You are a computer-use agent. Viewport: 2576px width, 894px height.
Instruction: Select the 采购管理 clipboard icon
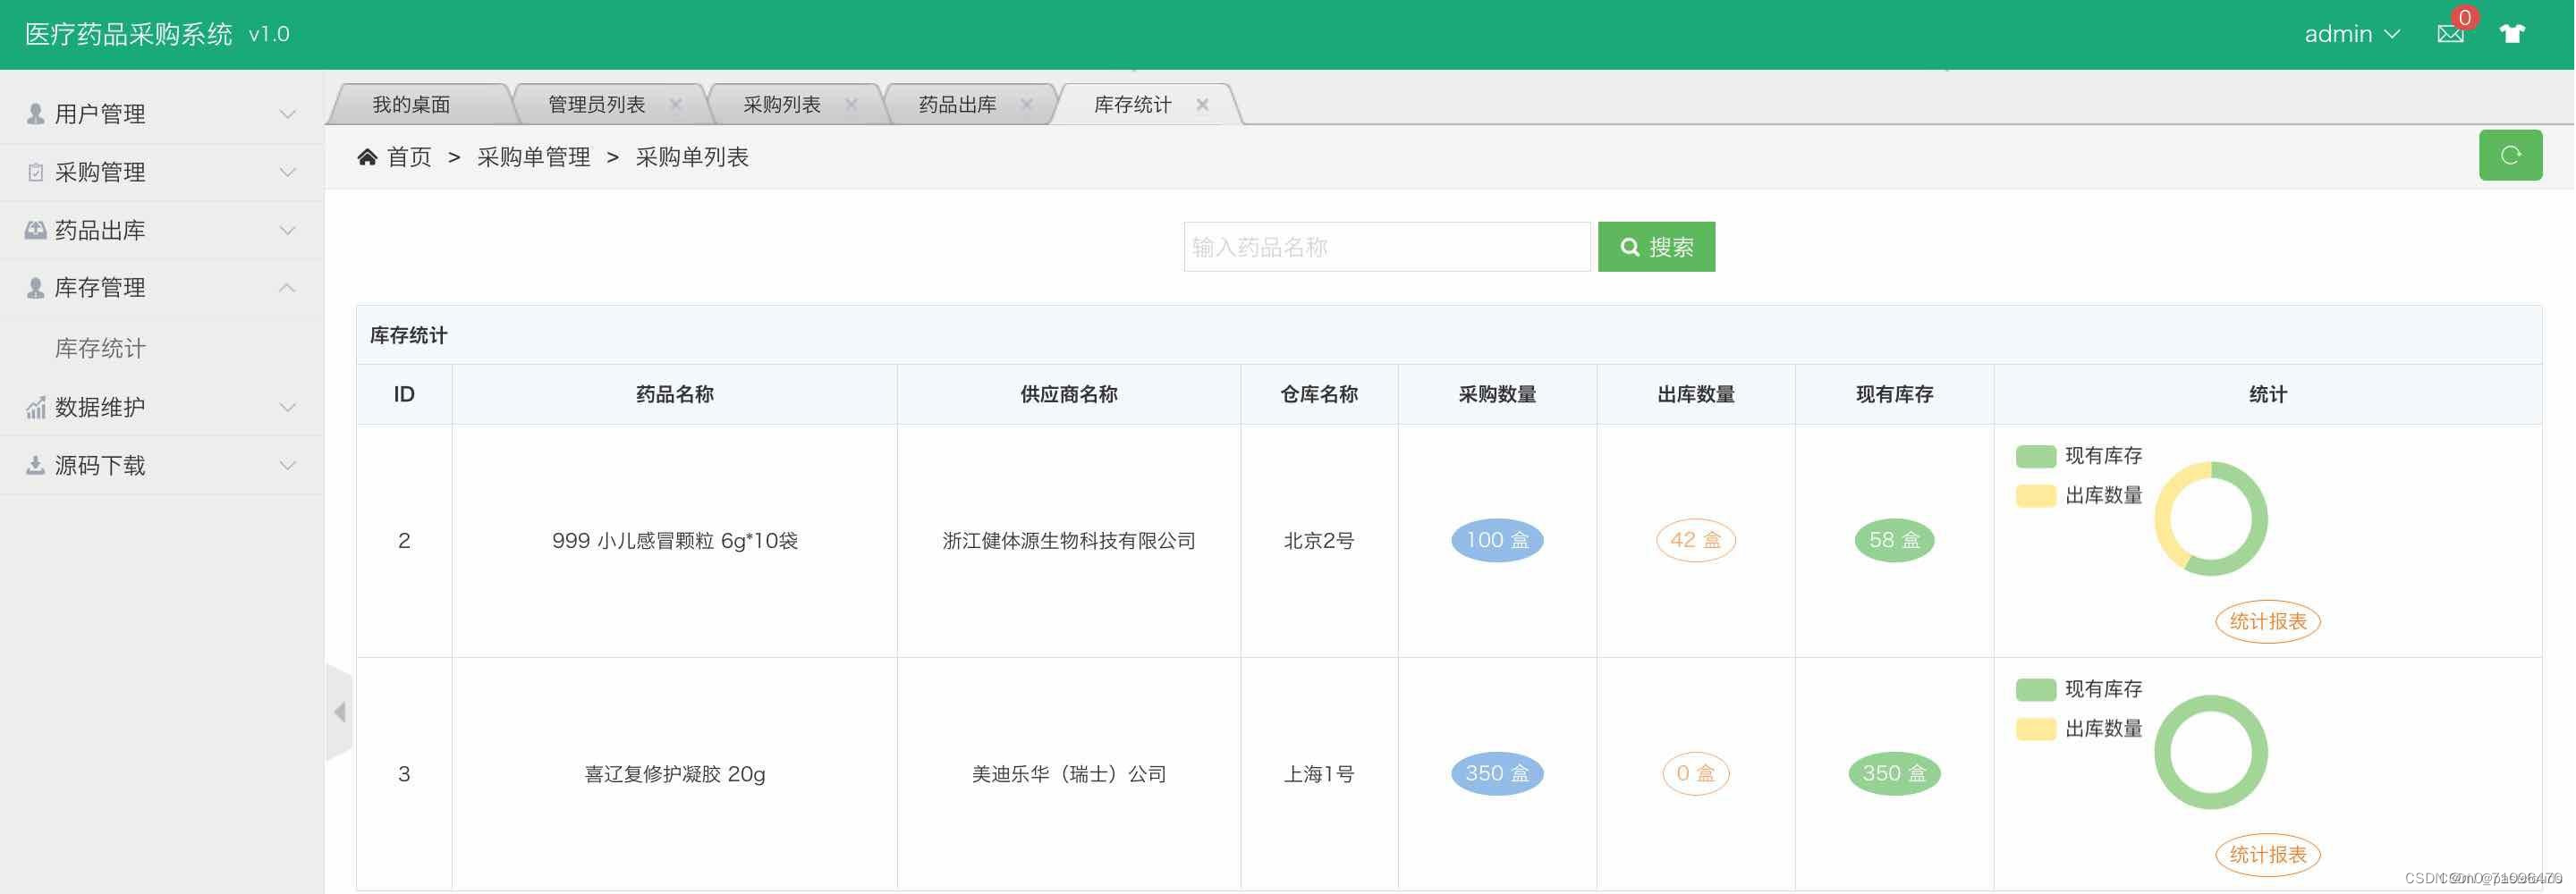[33, 171]
